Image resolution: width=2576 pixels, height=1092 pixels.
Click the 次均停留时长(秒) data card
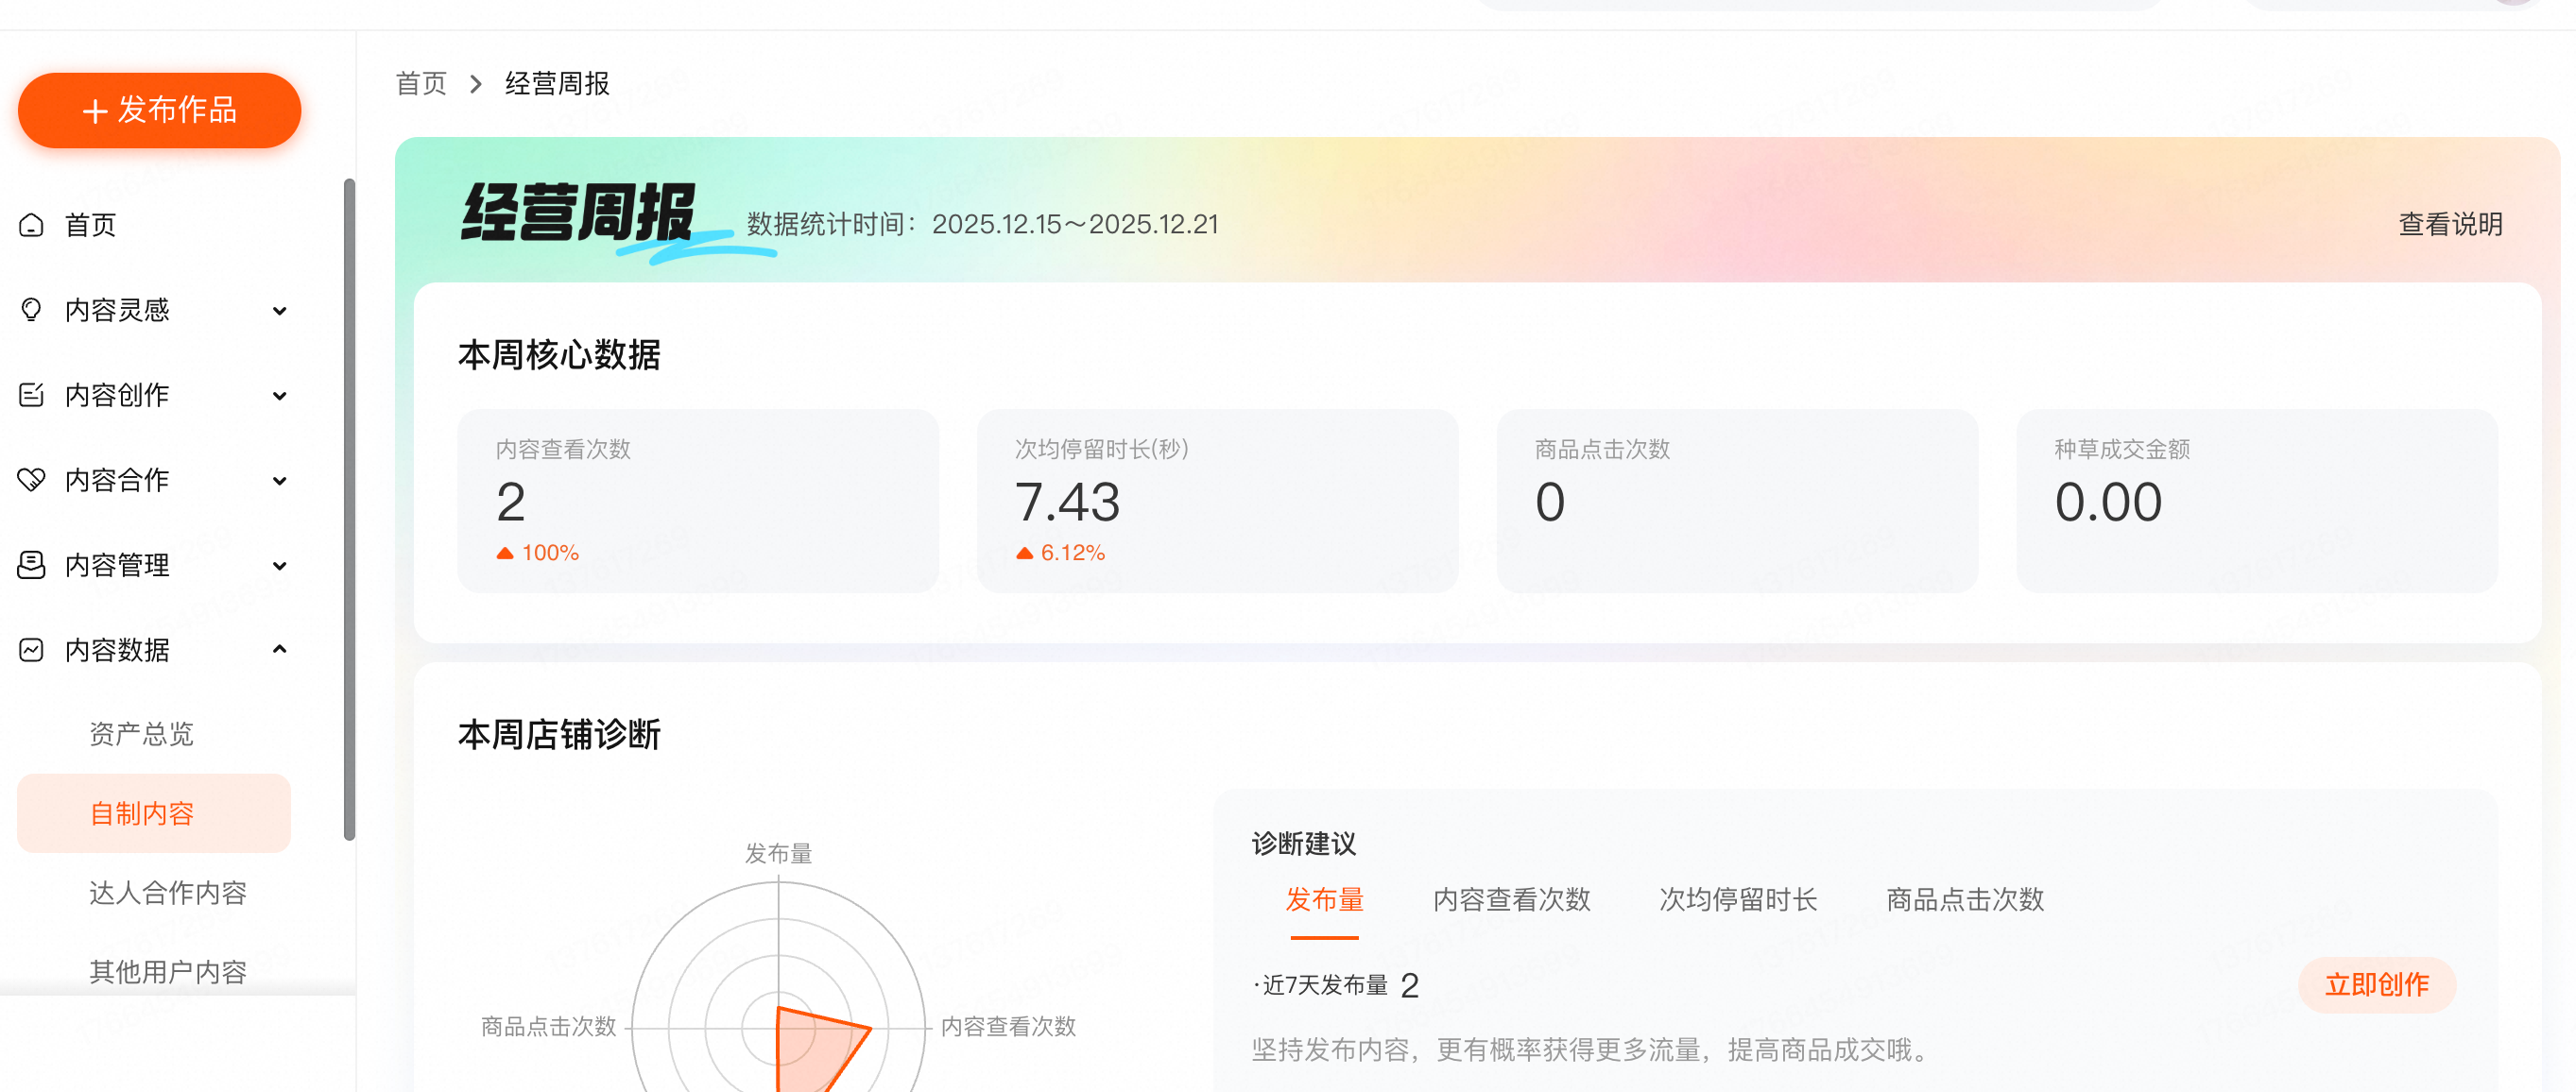1217,501
